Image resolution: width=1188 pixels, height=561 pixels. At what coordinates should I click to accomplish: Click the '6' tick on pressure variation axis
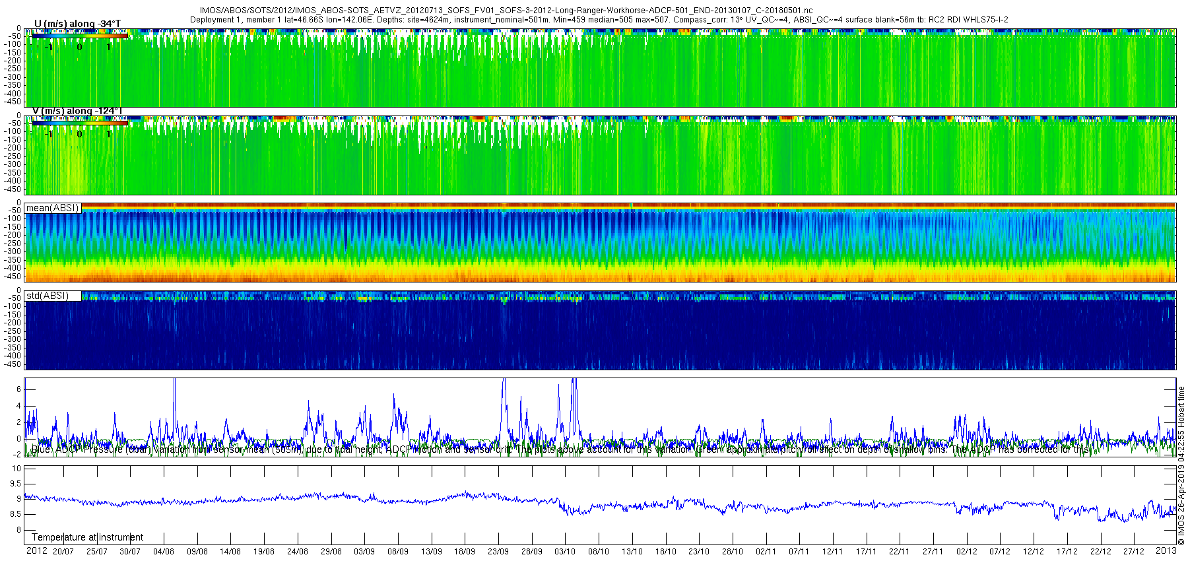(18, 389)
